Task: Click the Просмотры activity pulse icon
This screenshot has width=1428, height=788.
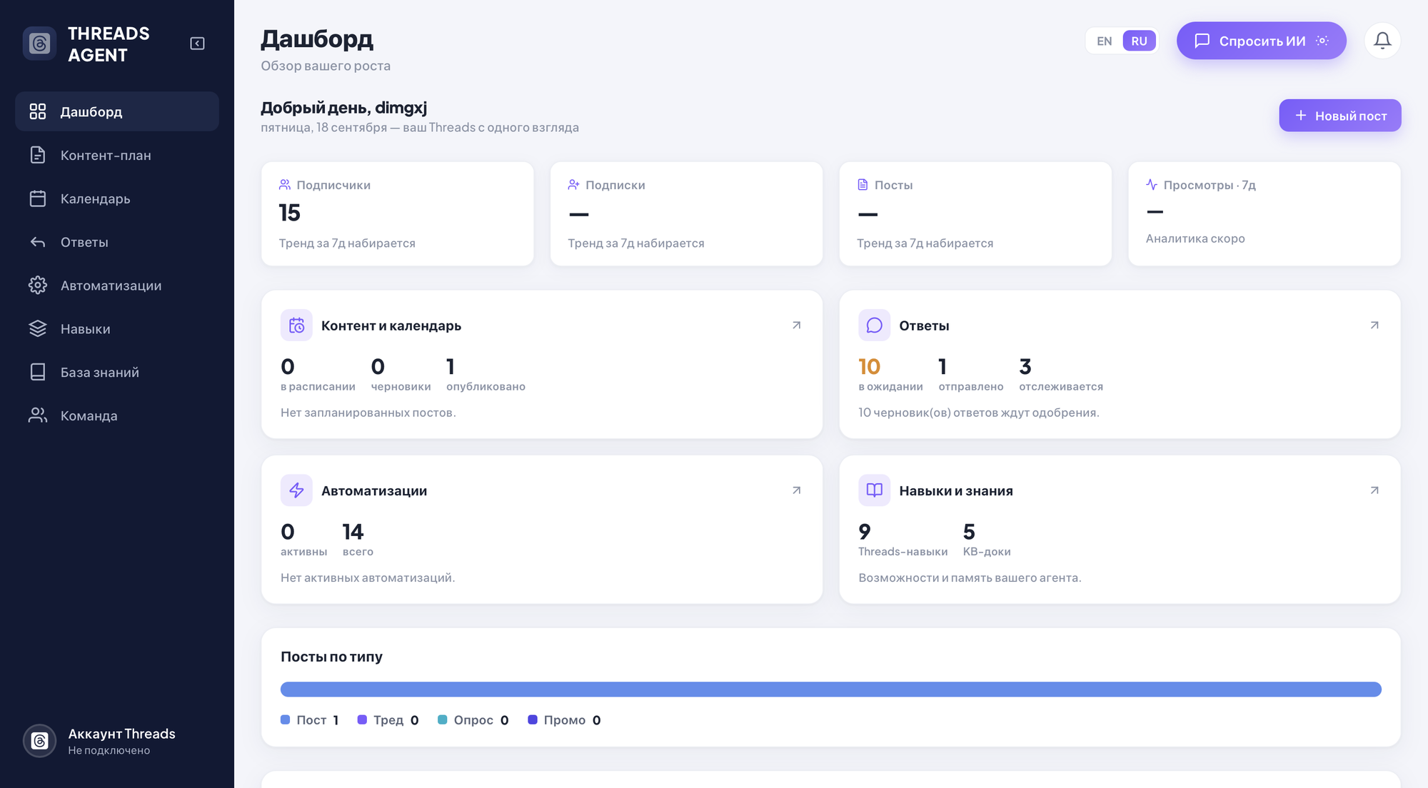Action: (x=1152, y=185)
